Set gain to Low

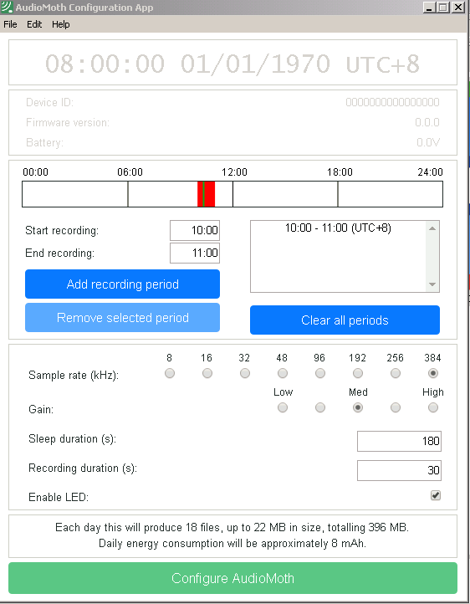283,407
